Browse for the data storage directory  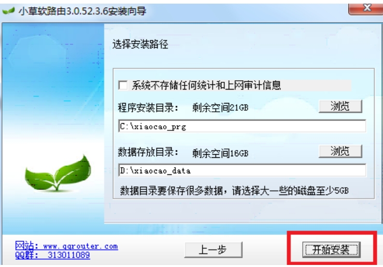(x=341, y=151)
